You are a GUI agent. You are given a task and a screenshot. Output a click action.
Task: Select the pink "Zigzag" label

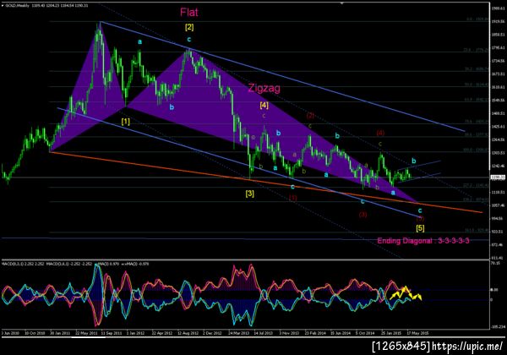[x=264, y=88]
